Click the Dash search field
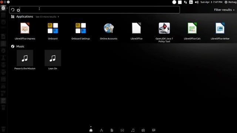Image resolution: width=237 pixels, height=133 pixels. click(95, 10)
